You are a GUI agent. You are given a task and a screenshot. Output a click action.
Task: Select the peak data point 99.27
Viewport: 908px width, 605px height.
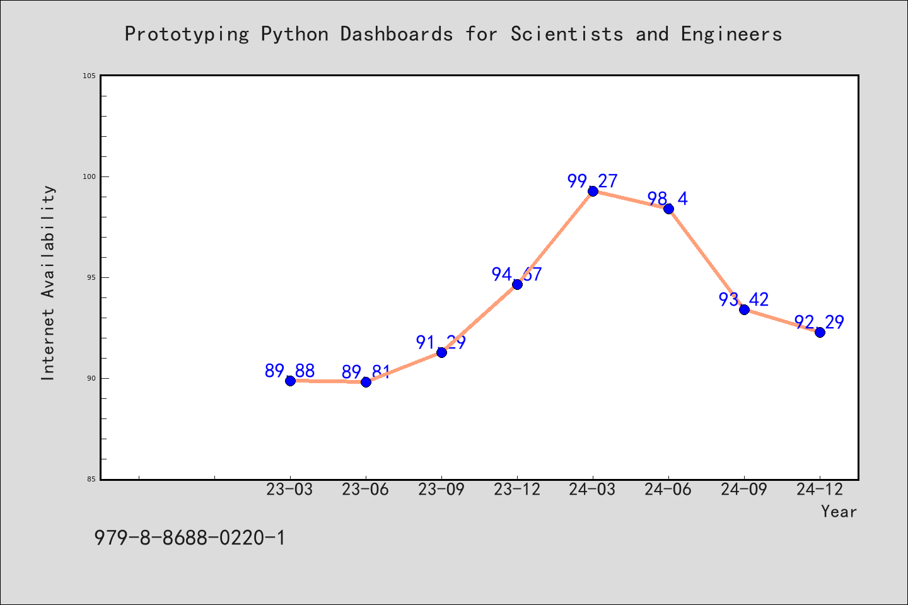tap(593, 191)
